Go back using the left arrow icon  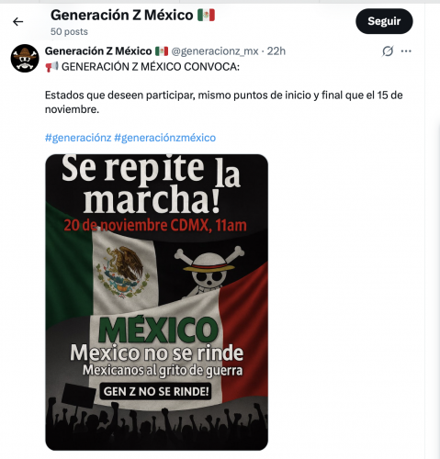point(18,22)
